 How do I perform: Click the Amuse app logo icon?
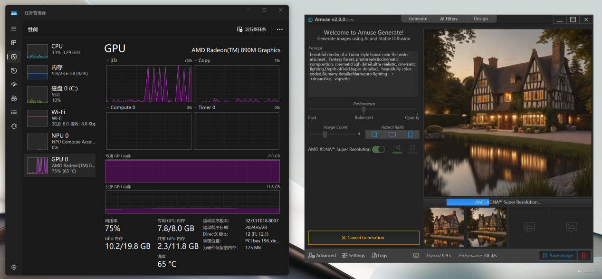(x=310, y=19)
